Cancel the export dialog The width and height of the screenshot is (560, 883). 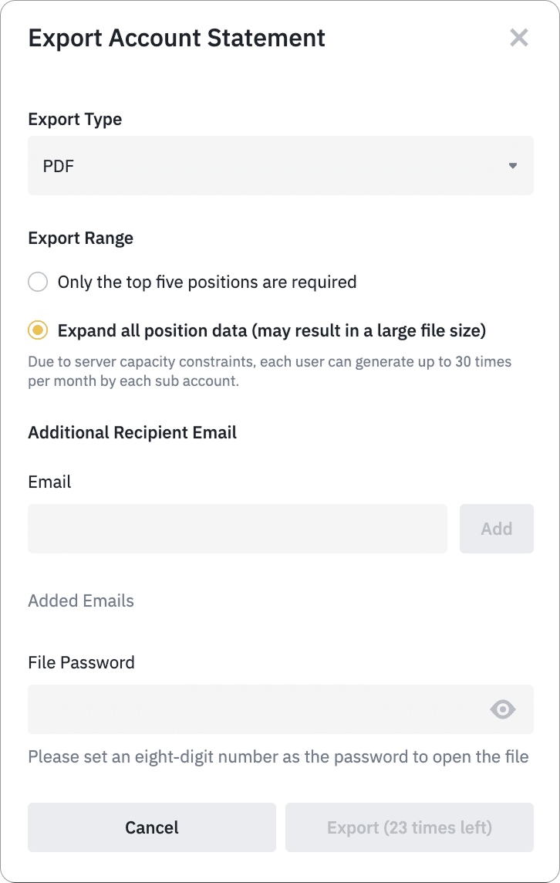152,827
